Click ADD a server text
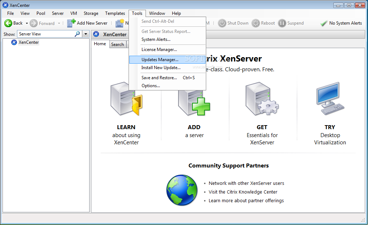Viewport: 368px width, 225px height. click(x=194, y=131)
